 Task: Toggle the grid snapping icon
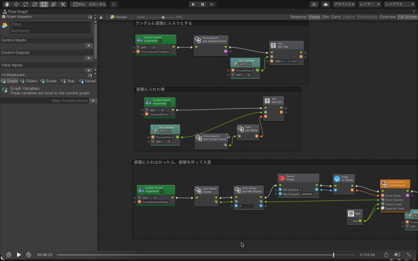(114, 4)
